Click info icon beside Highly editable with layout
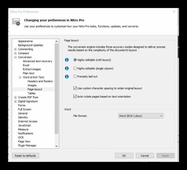The width and height of the screenshot is (187, 170). (67, 60)
